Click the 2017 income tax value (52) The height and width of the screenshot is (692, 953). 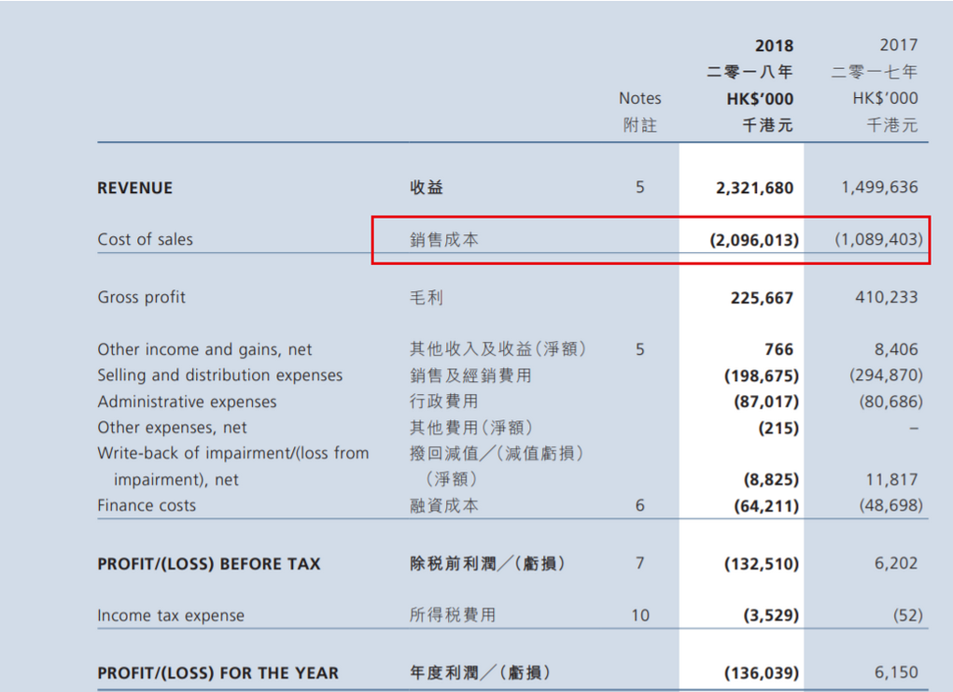pos(908,615)
